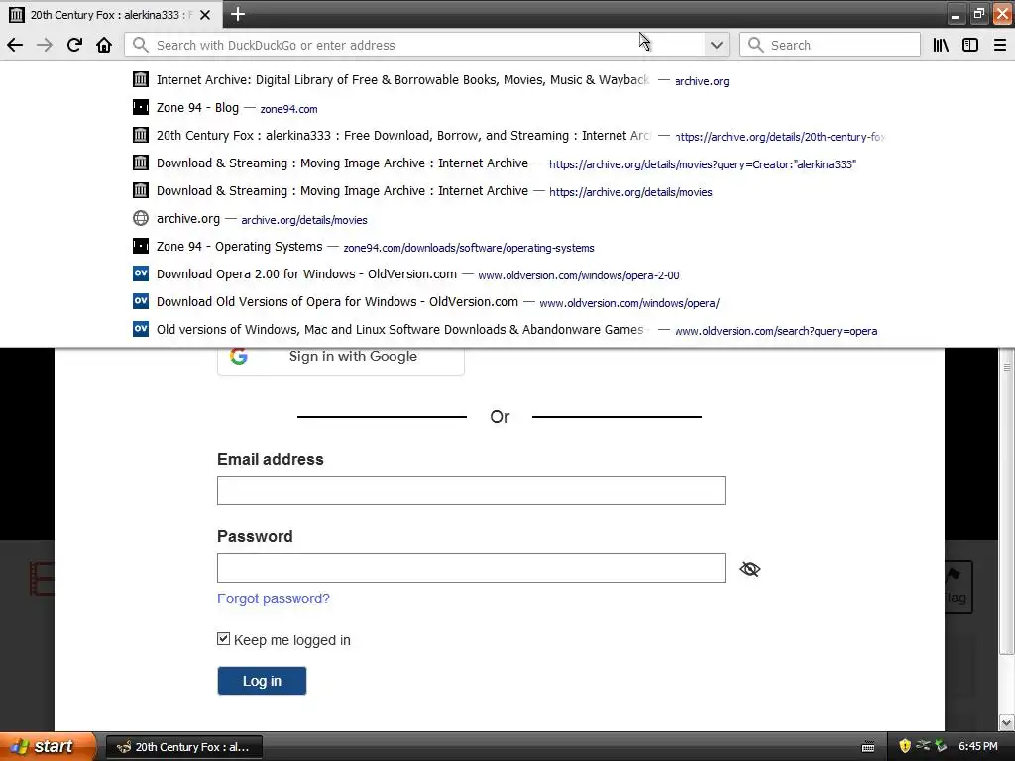Click the security shield tray icon

click(905, 746)
